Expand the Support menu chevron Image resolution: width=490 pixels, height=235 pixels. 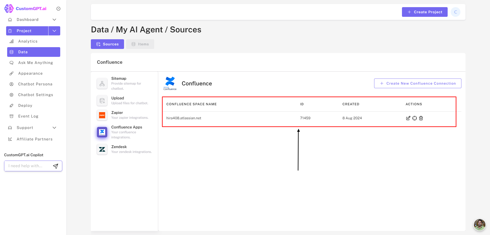54,128
